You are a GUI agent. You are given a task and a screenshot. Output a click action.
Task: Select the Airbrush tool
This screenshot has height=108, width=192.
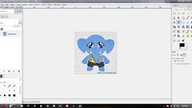point(174,36)
